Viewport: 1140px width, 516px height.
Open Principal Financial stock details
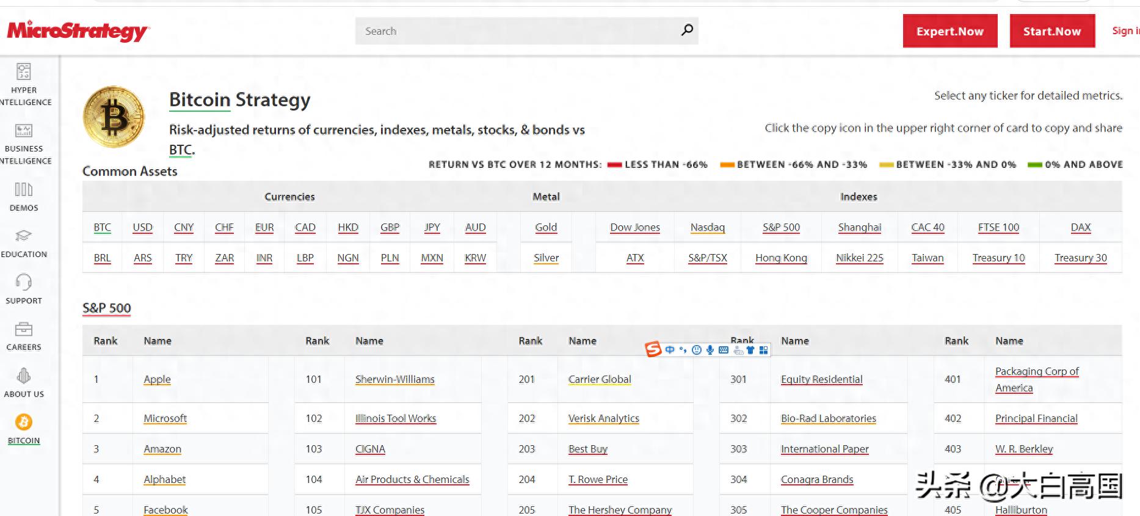1036,418
